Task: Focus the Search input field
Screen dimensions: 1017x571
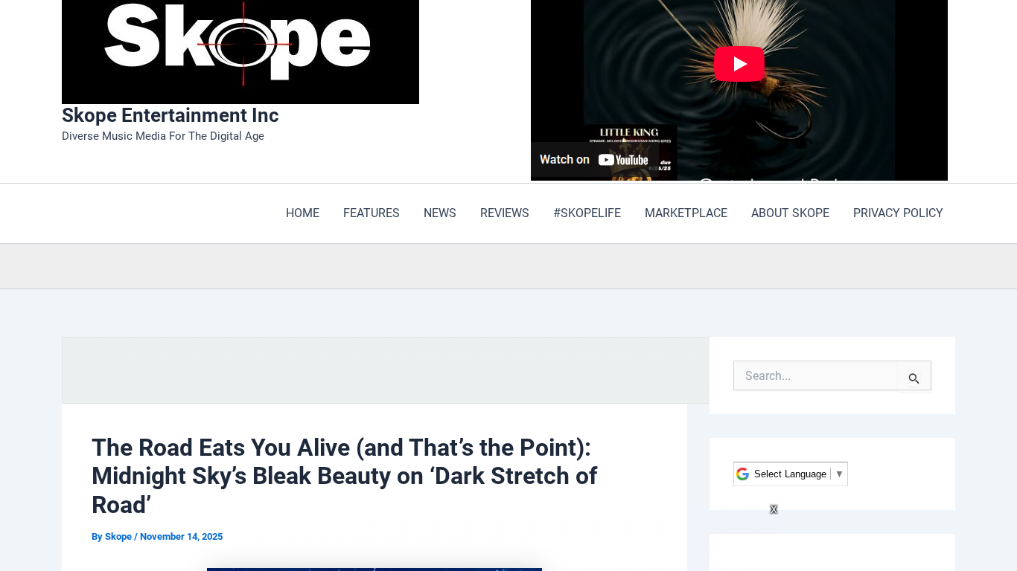Action: 815,376
